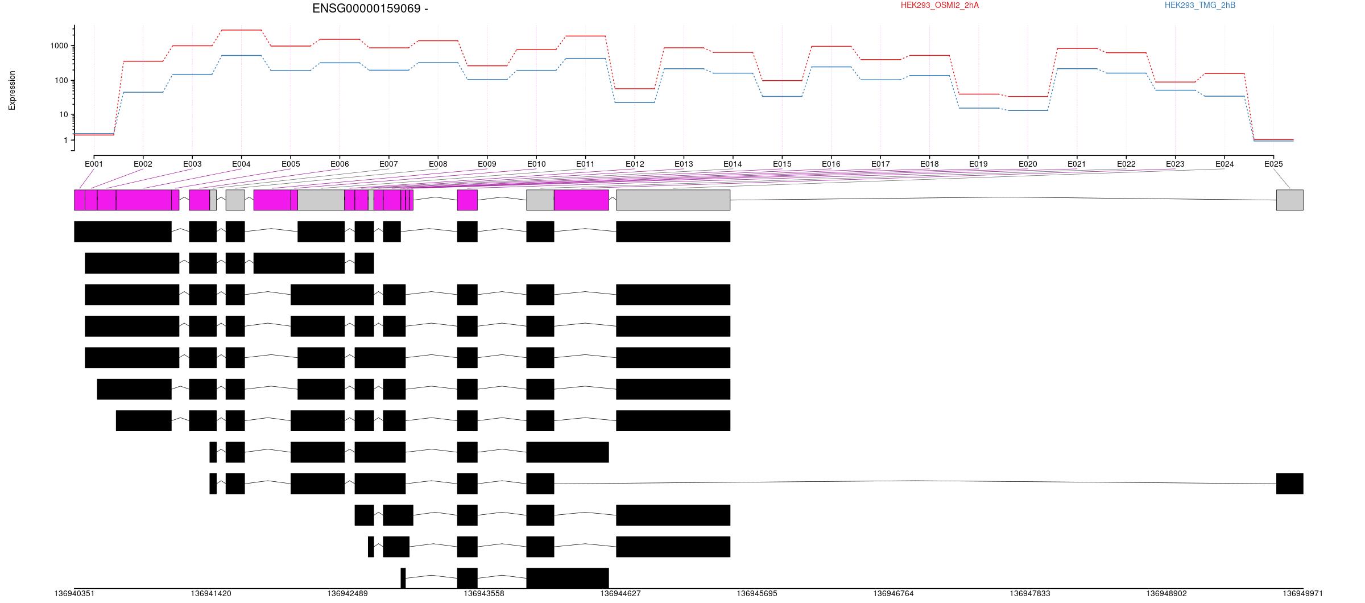Select the HEK293_OSMI2_2hA legend label
This screenshot has height=603, width=1365.
pyautogui.click(x=940, y=5)
